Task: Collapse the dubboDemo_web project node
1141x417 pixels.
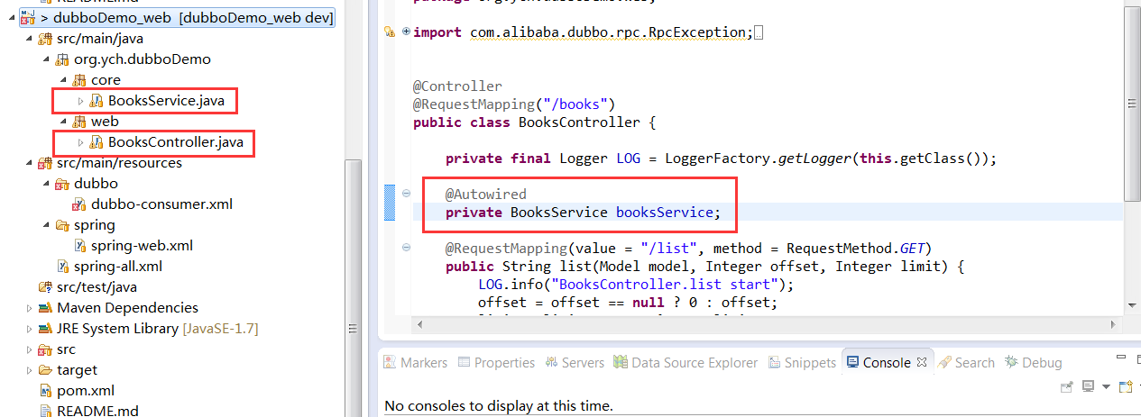Action: 10,18
